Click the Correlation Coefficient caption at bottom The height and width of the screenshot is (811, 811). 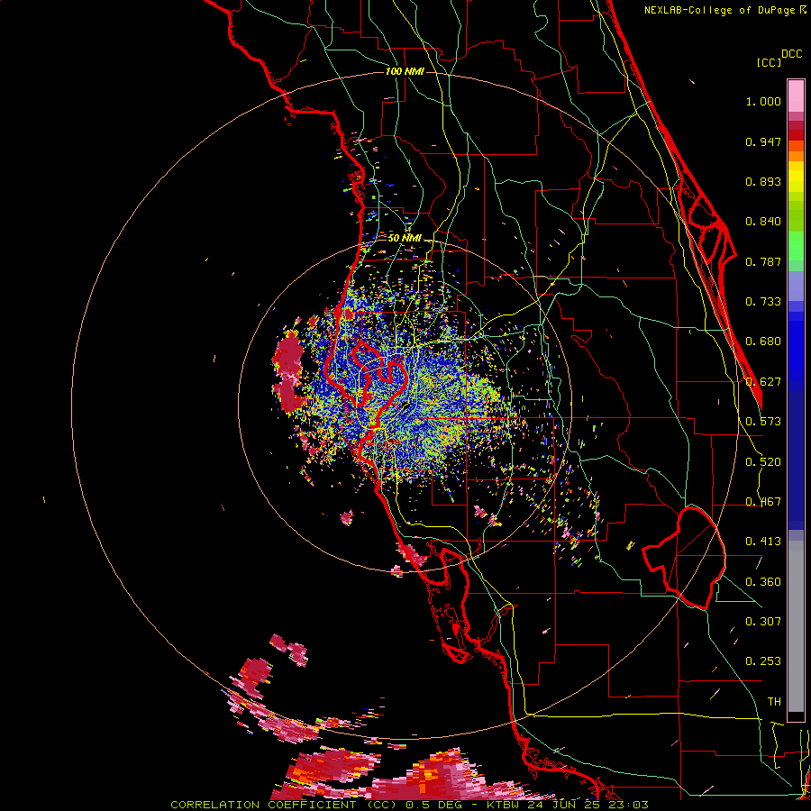coord(410,805)
